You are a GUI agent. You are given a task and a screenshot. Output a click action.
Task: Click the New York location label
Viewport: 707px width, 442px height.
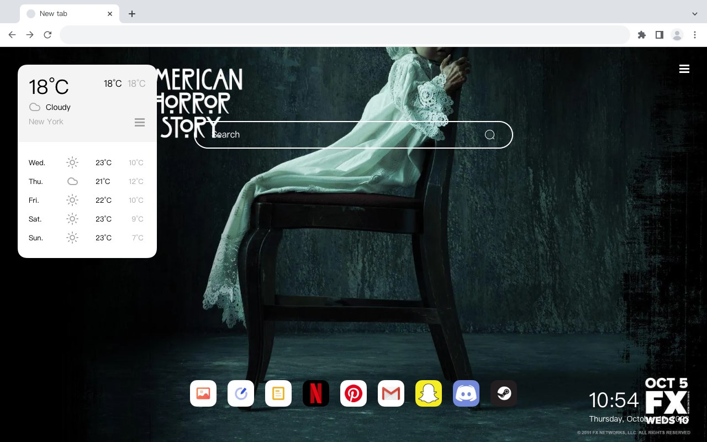46,122
